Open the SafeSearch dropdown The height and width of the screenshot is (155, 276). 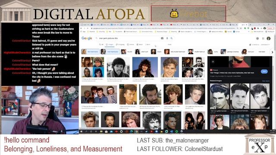pos(265,45)
